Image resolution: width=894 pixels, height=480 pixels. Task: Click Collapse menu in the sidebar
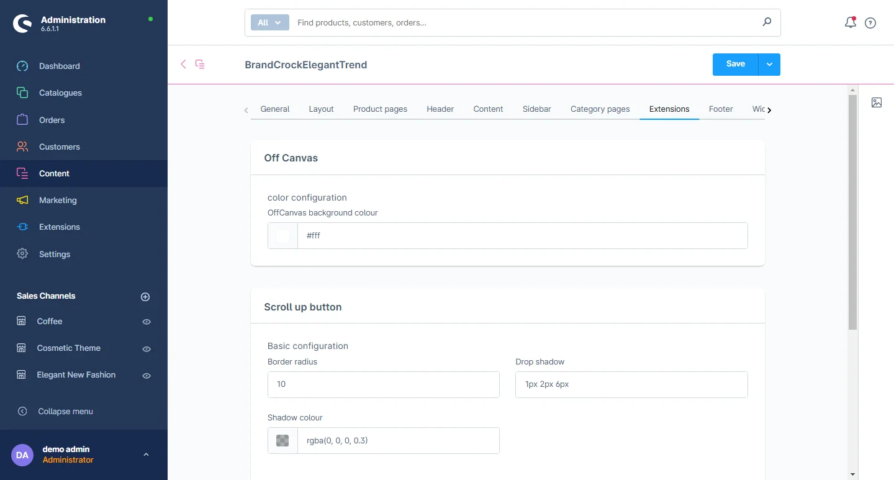point(65,411)
